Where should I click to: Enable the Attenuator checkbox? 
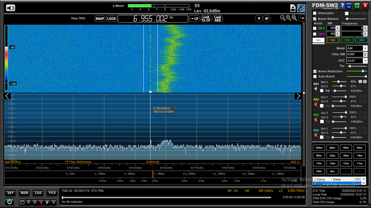[315, 13]
